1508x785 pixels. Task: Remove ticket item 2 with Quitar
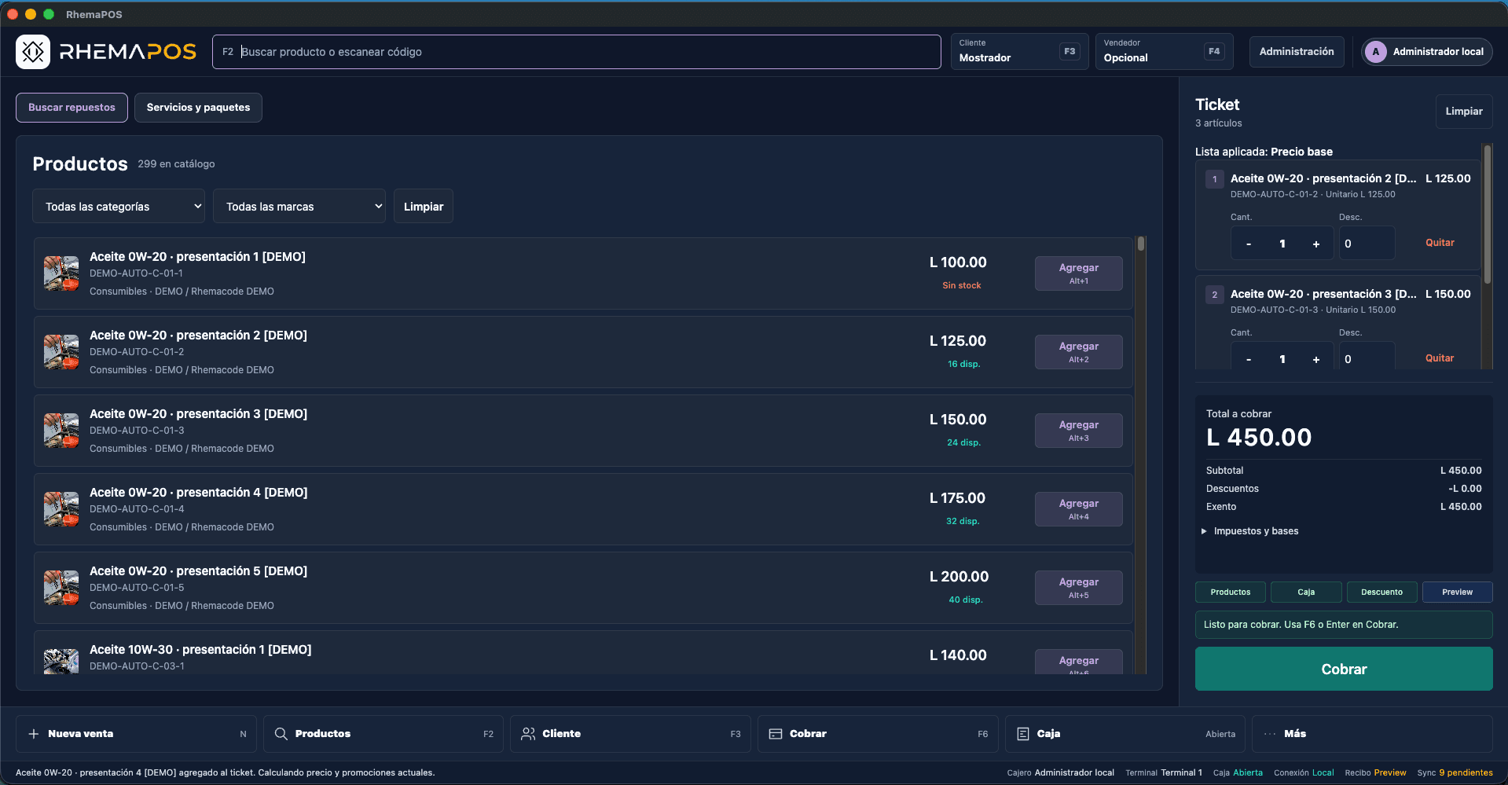(1440, 358)
